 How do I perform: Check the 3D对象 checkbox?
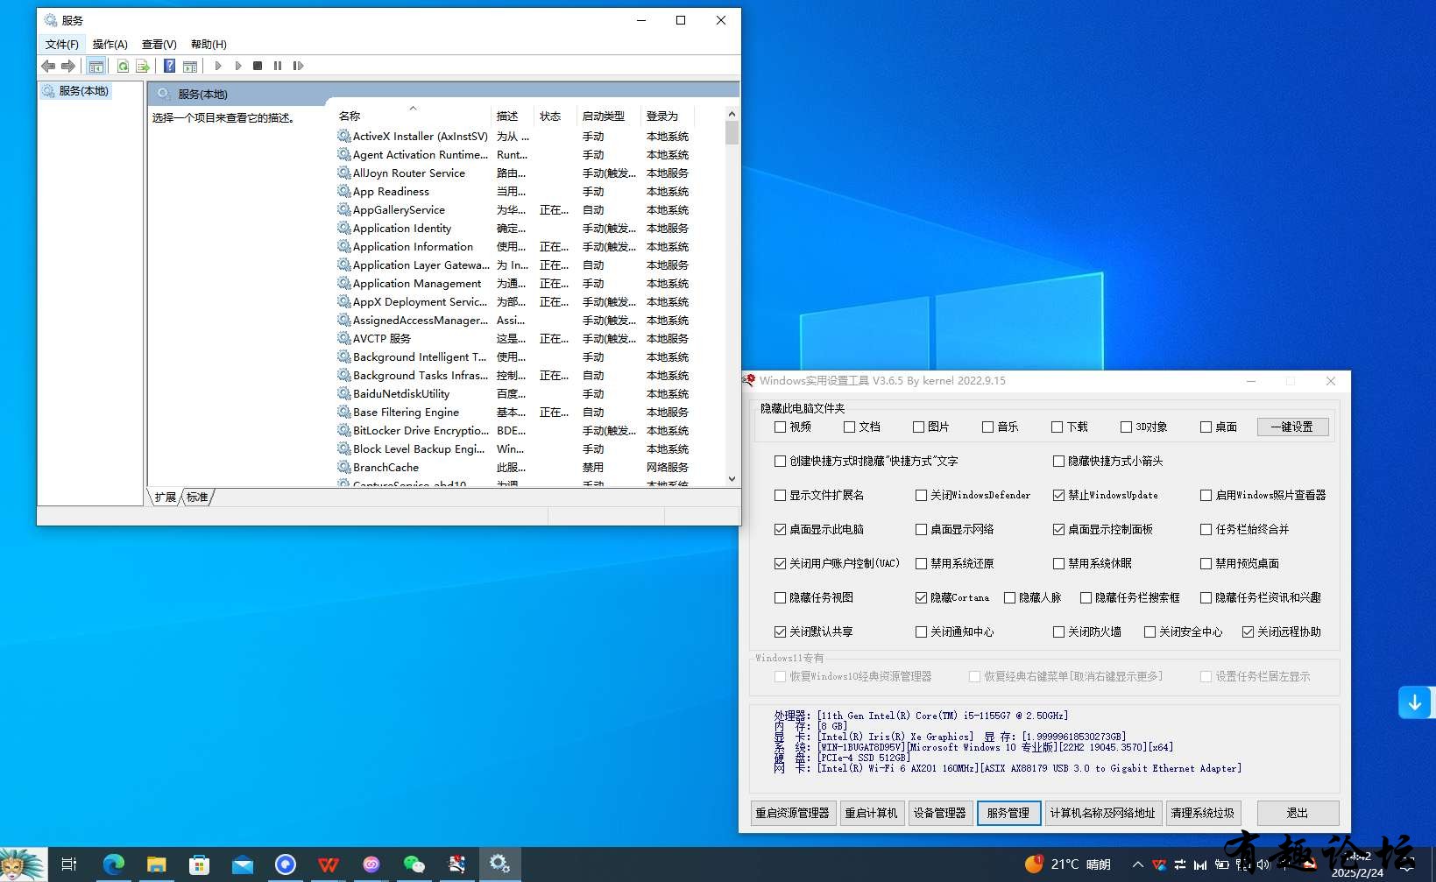[x=1126, y=427]
